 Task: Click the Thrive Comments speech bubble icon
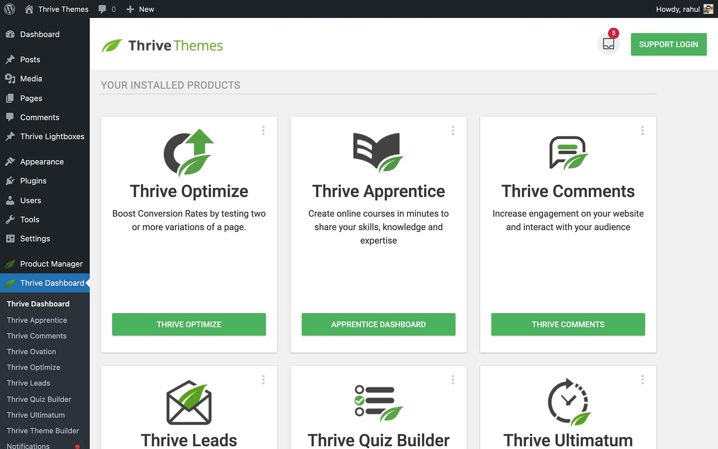(568, 152)
